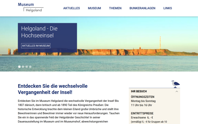Click the text 'Montag bis Sonntag'
Screen dimensions: 198x124
143,101
